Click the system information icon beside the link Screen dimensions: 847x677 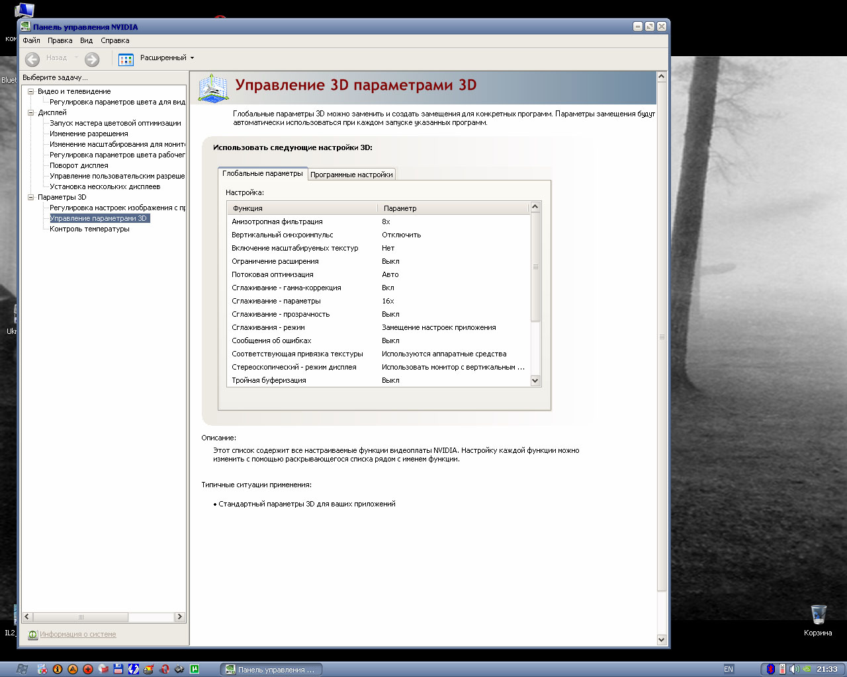(x=32, y=635)
